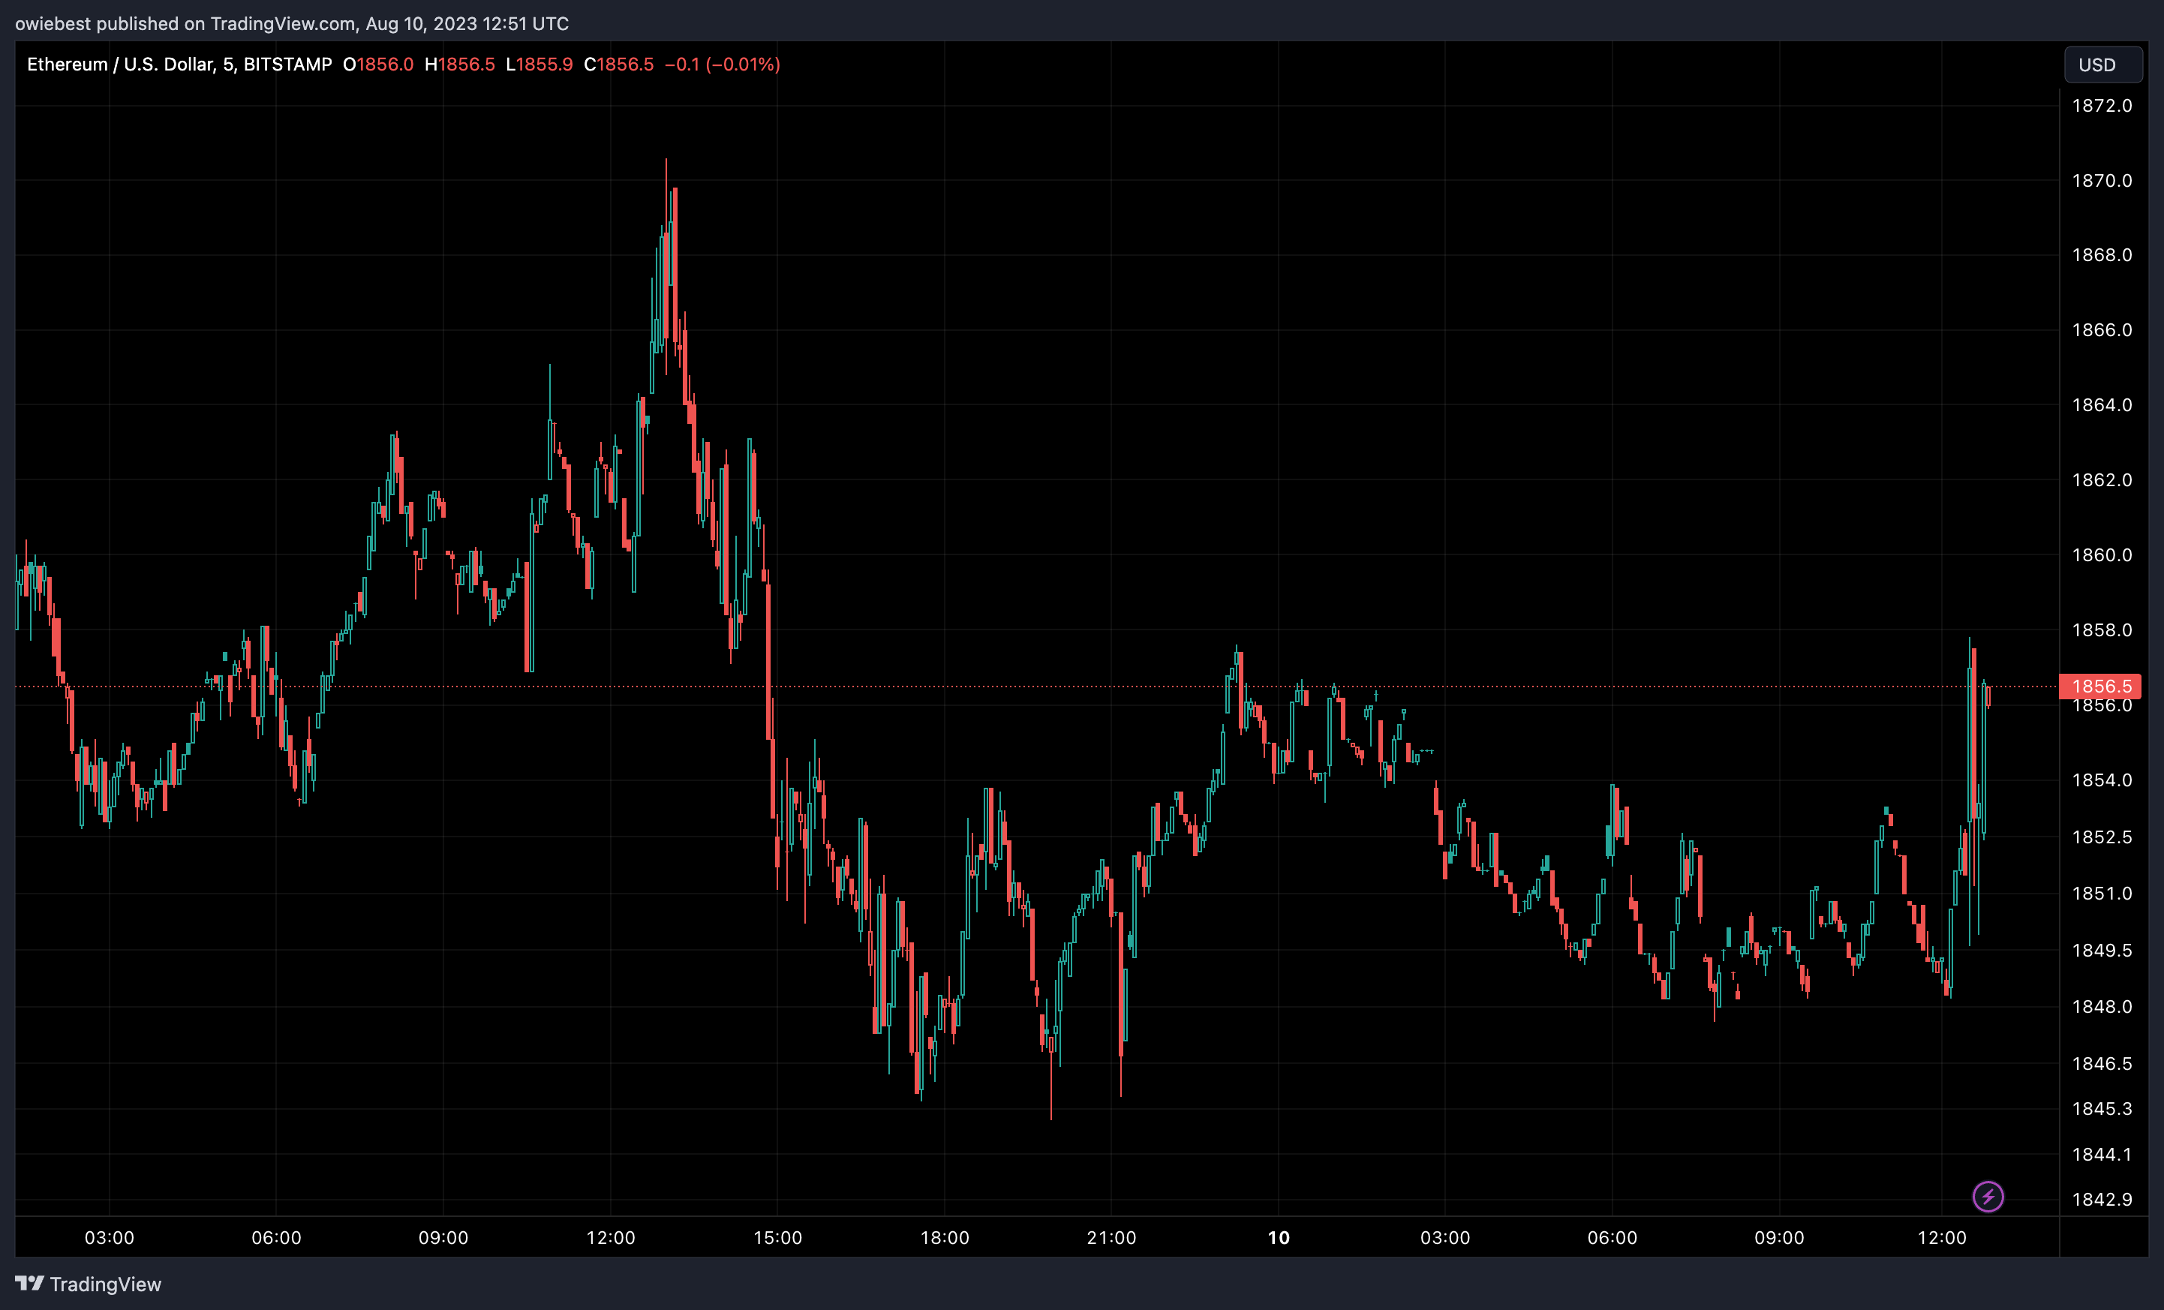
Task: Click the Ethereum / U.S. Dollar symbol title
Action: [120, 64]
